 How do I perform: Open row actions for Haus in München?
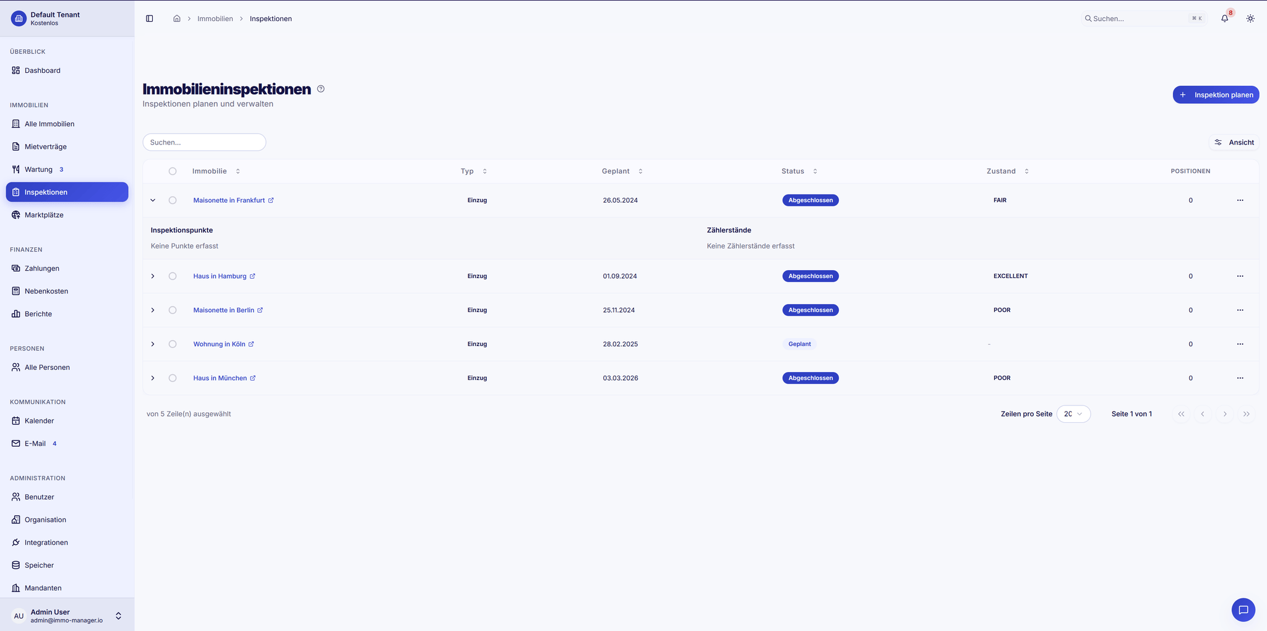click(1240, 378)
